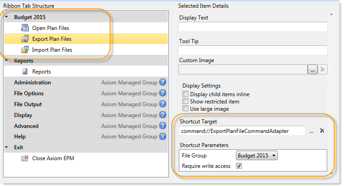This screenshot has height=186, width=344.
Task: Select the Budget 2015 group header
Action: 86,17
